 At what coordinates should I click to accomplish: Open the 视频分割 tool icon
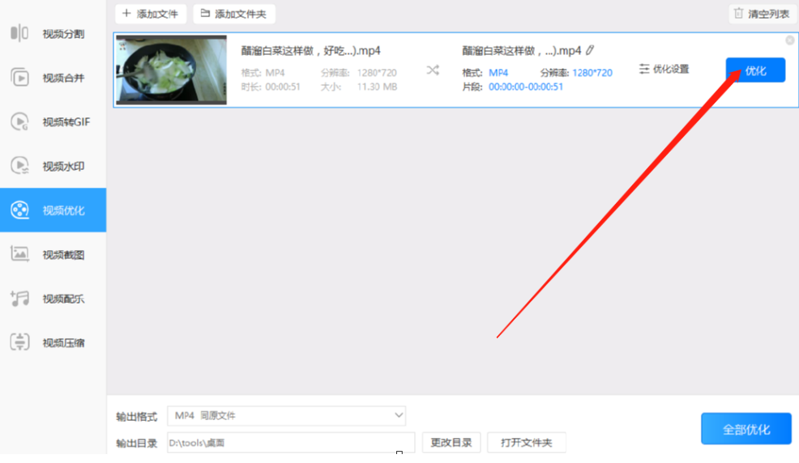(x=19, y=33)
